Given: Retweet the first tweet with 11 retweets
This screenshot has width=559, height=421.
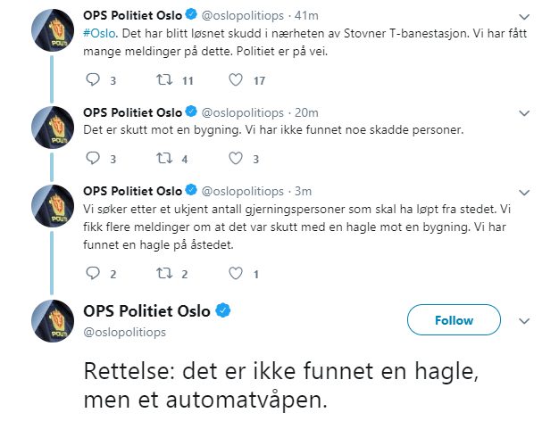Looking at the screenshot, I should [163, 80].
